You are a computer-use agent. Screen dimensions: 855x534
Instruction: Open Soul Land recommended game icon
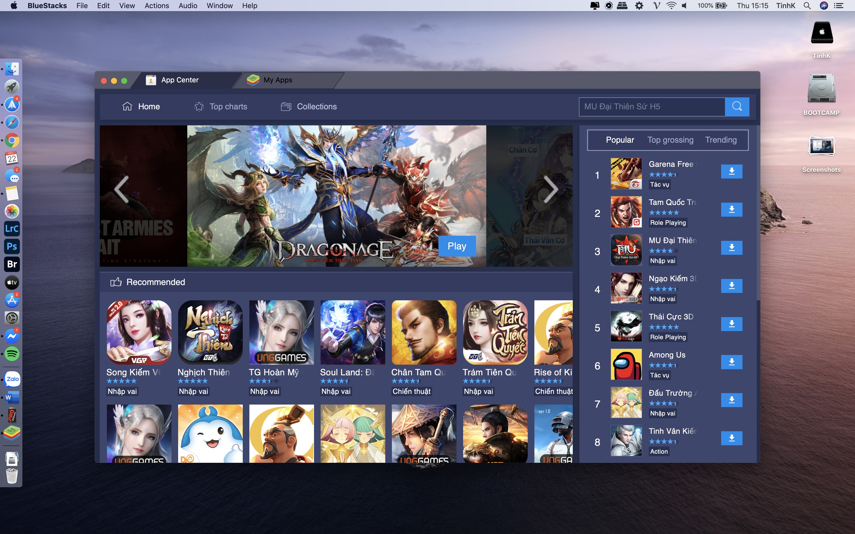point(353,332)
